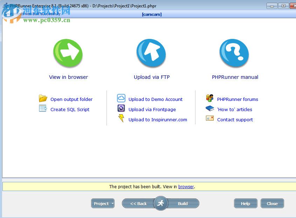
Task: Click the blue Upload via FTP icon
Action: pos(151,53)
